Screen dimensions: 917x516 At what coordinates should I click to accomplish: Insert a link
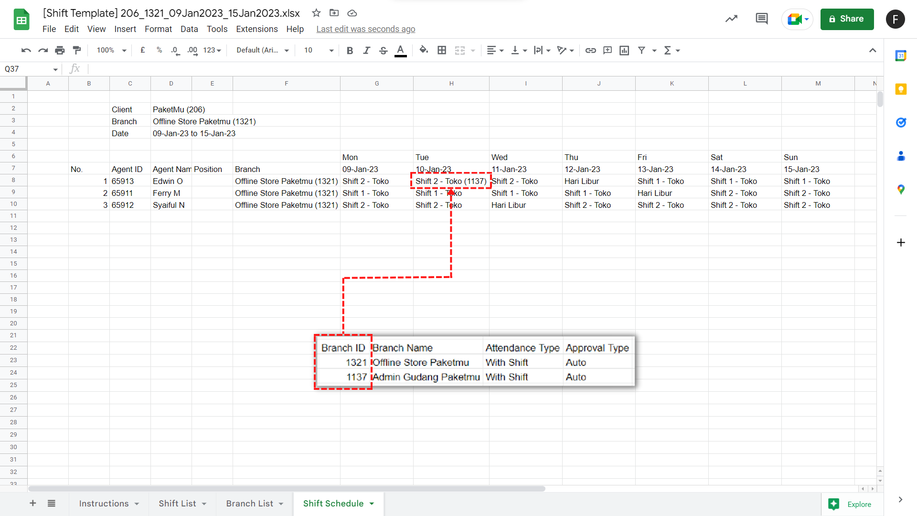pyautogui.click(x=590, y=50)
